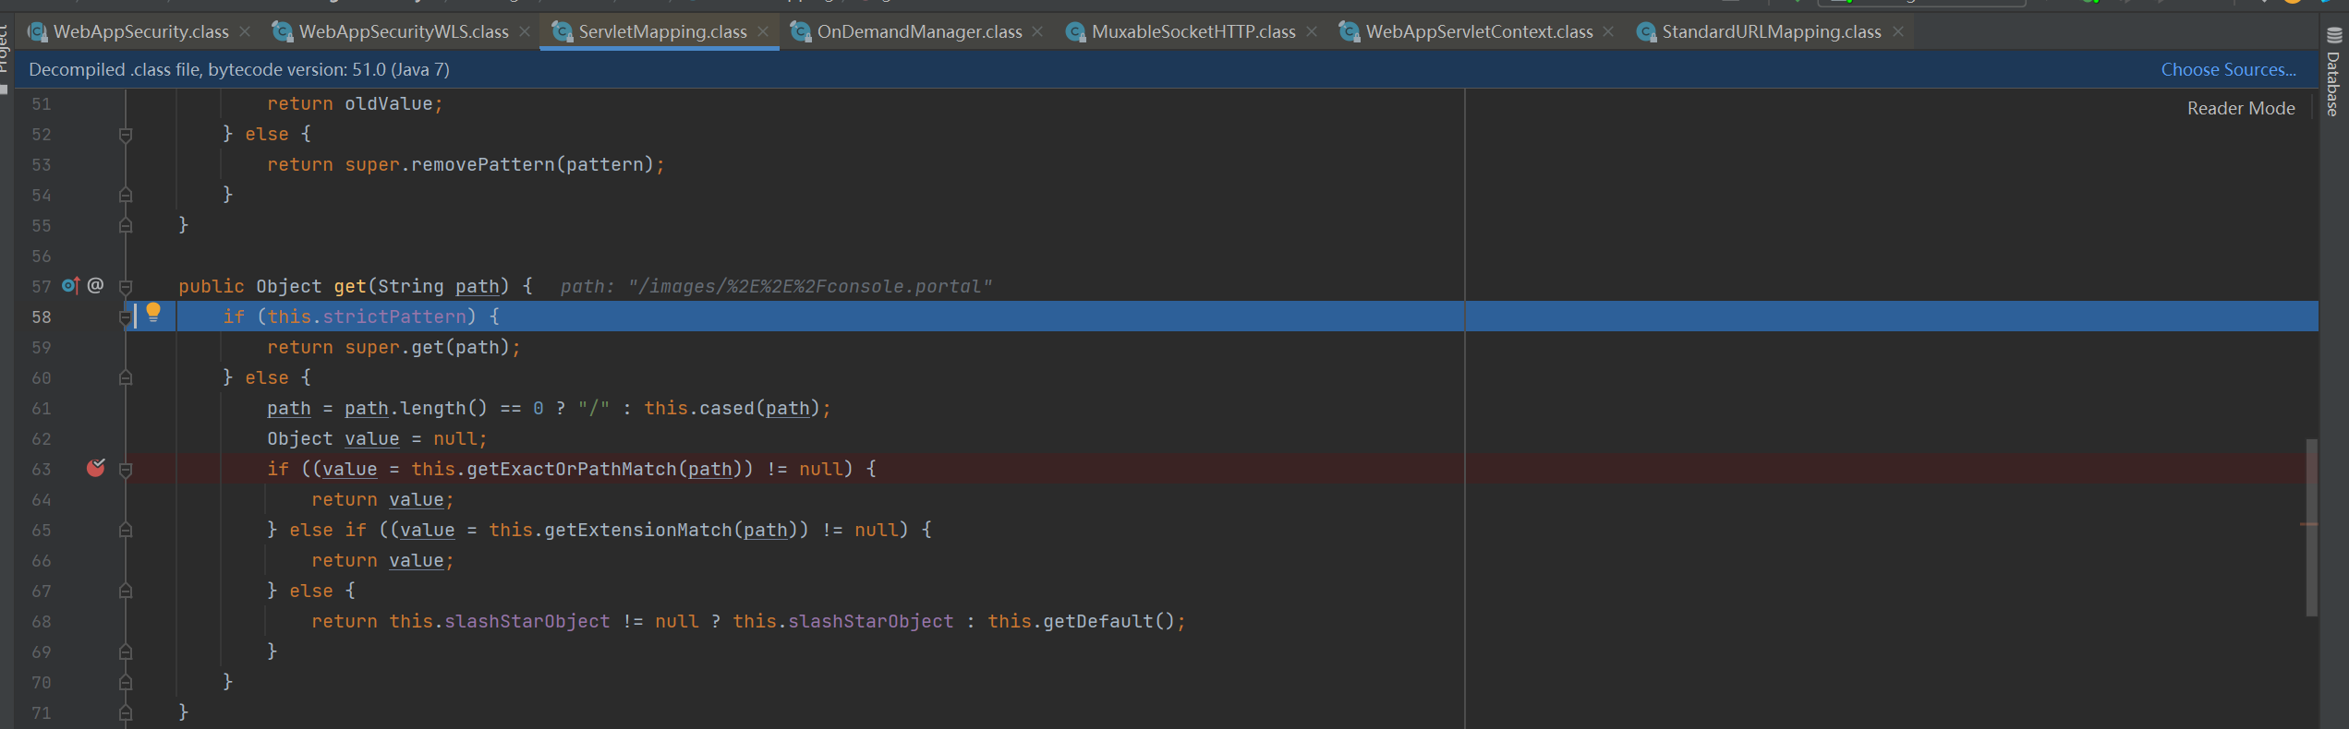Image resolution: width=2349 pixels, height=729 pixels.
Task: Open the MuxableSocketHTTP.class tab
Action: [1193, 31]
